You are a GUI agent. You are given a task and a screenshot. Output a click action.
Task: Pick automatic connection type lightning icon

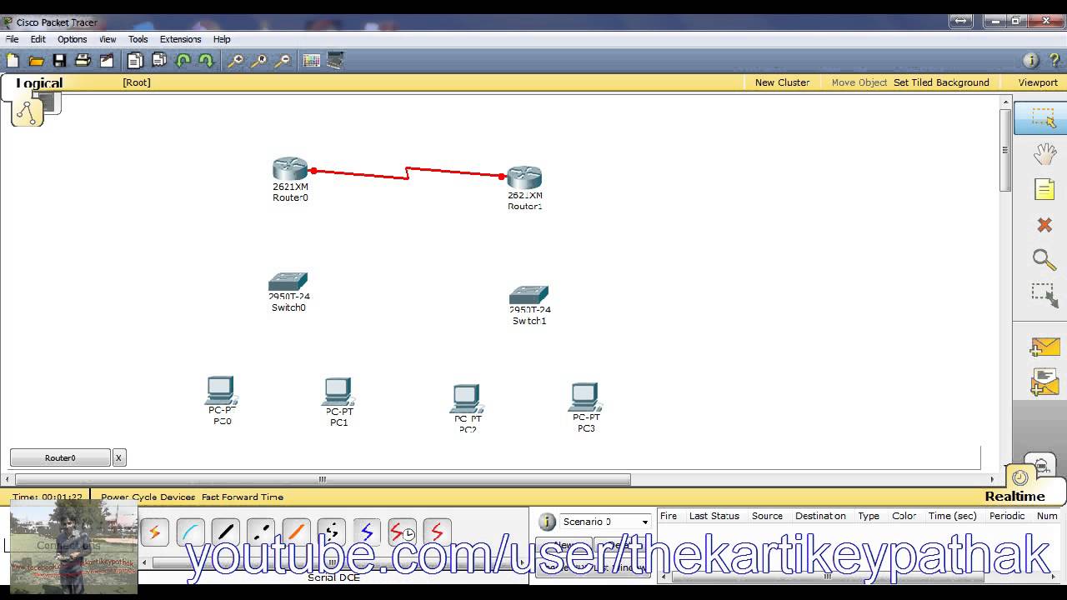[x=154, y=532]
